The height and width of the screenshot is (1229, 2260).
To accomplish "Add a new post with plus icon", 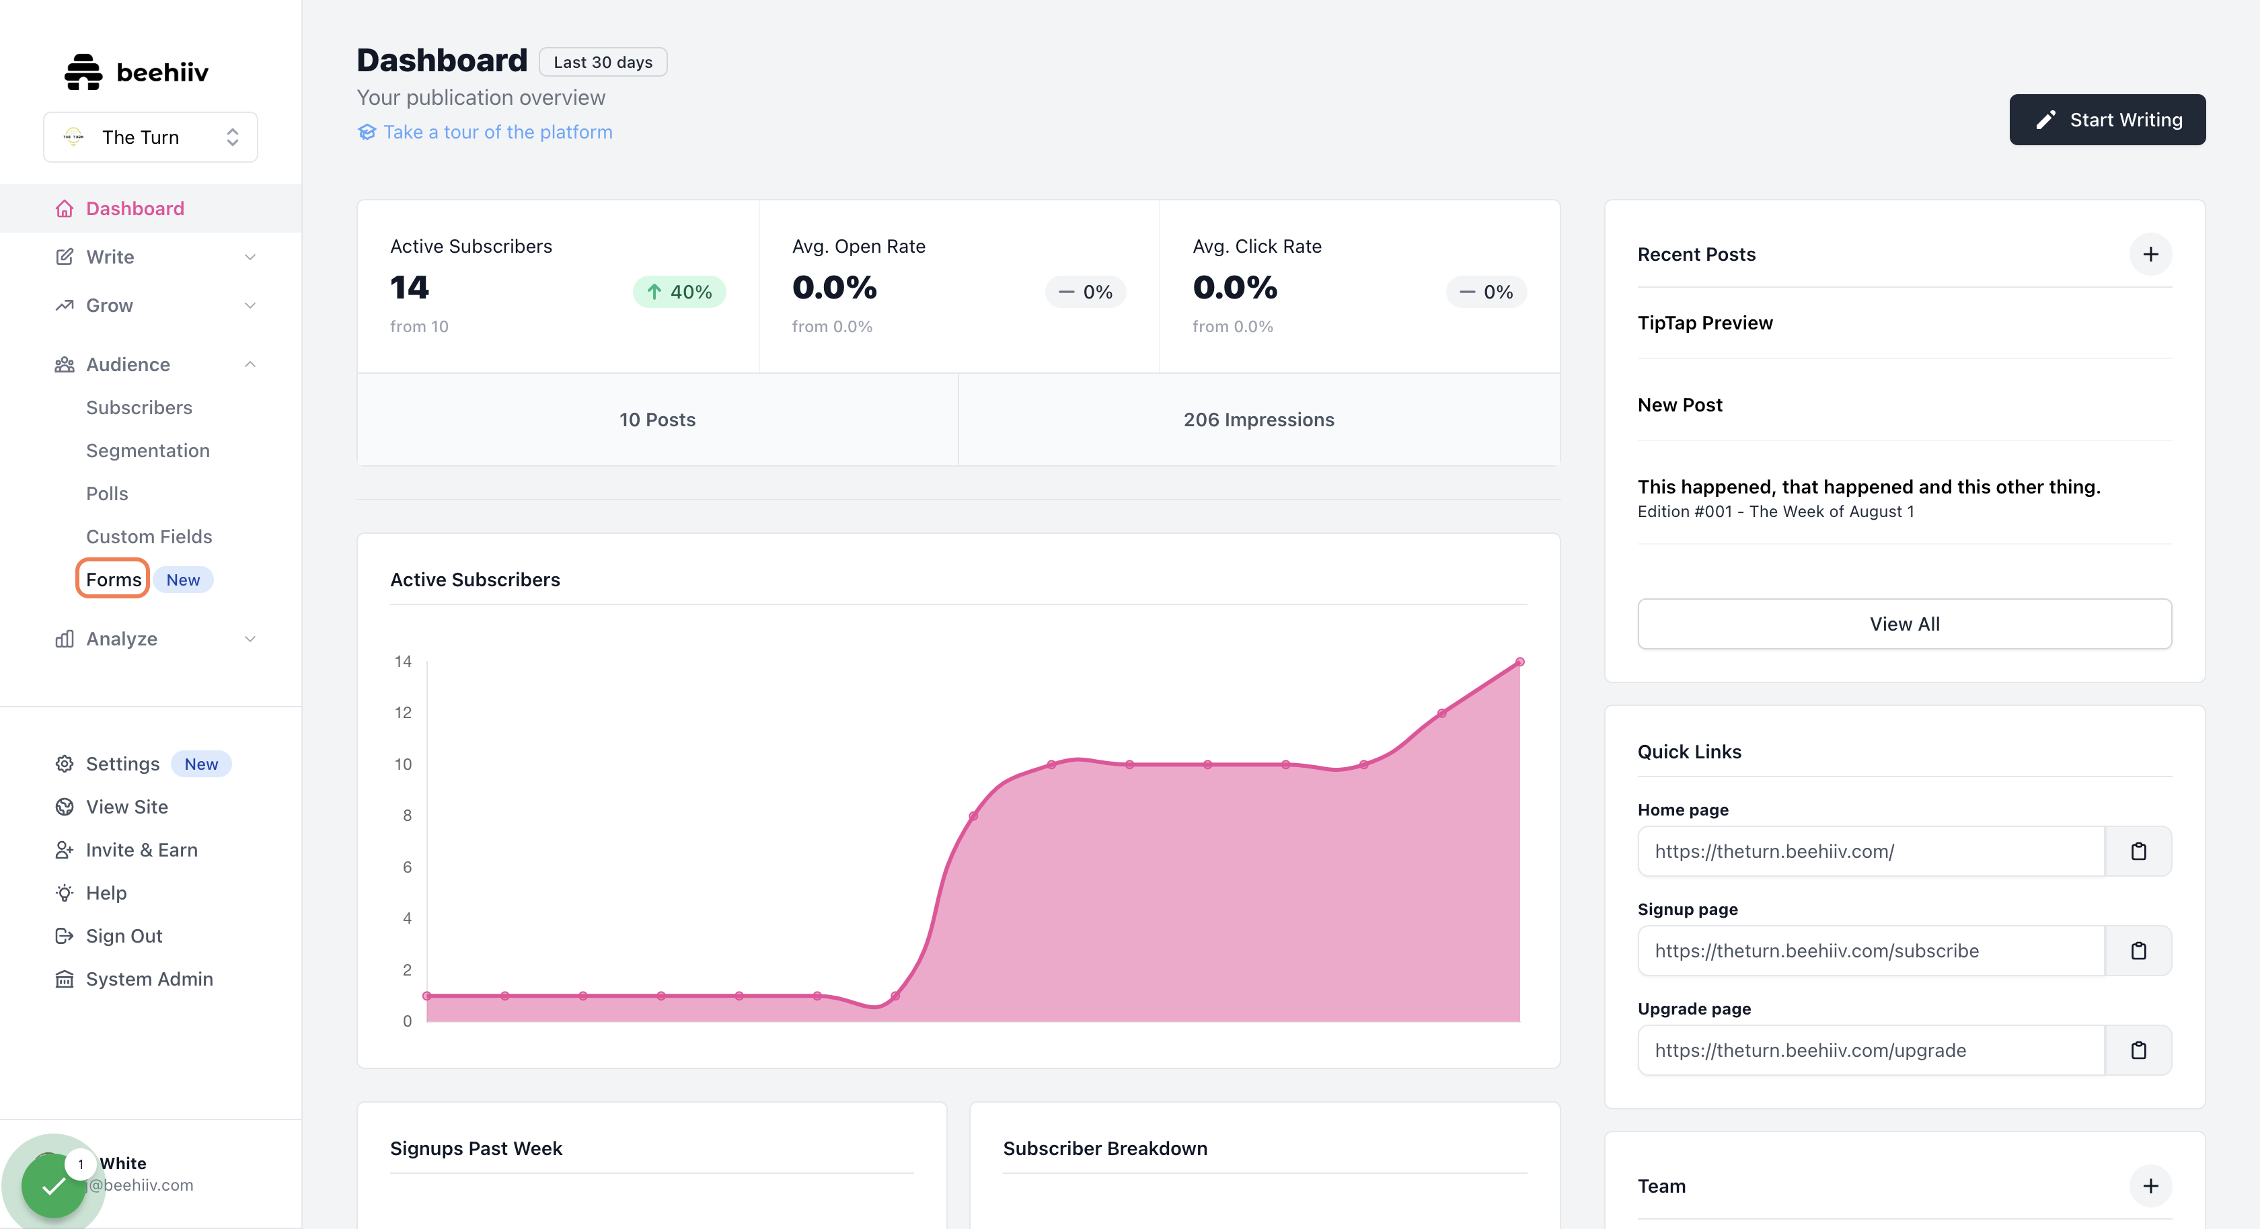I will tap(2150, 254).
